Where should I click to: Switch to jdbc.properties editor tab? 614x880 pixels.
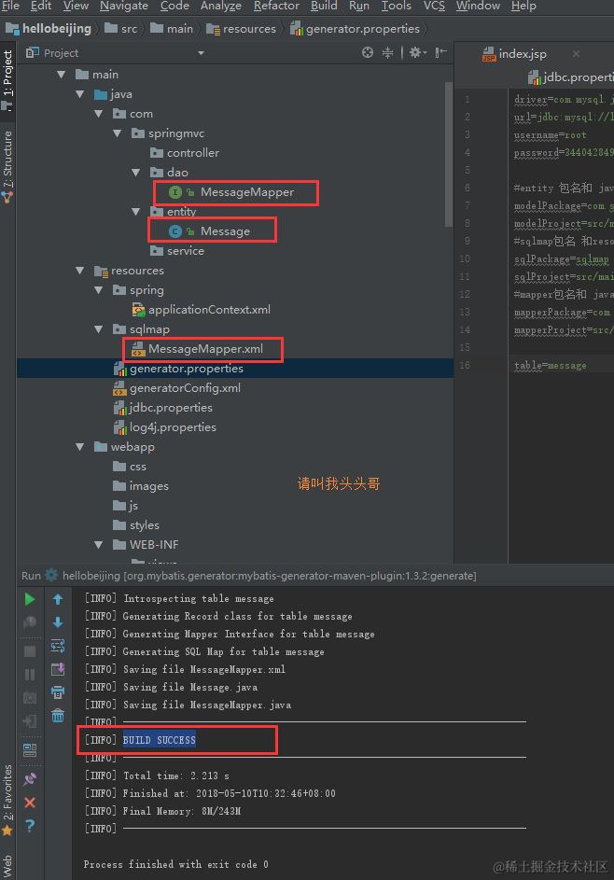coord(570,77)
